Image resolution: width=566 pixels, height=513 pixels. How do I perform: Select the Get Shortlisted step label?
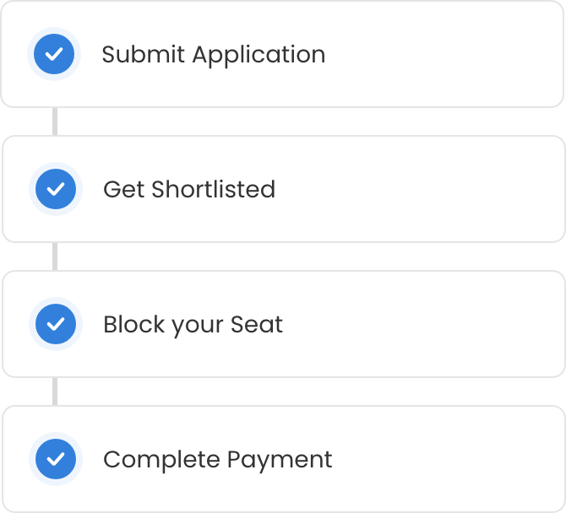tap(189, 189)
